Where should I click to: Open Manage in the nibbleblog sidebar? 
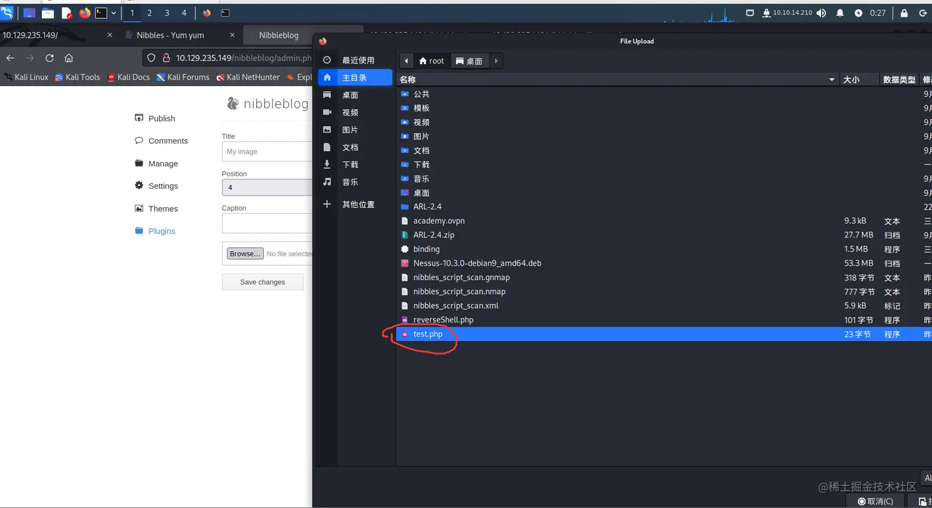click(157, 163)
